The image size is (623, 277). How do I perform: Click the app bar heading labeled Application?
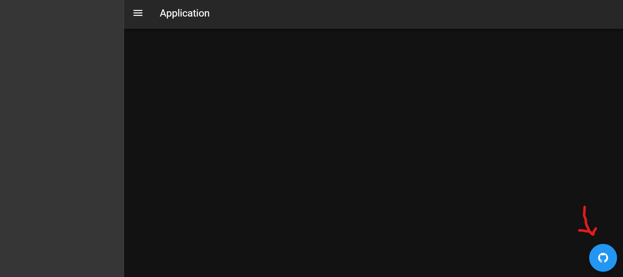(x=185, y=13)
